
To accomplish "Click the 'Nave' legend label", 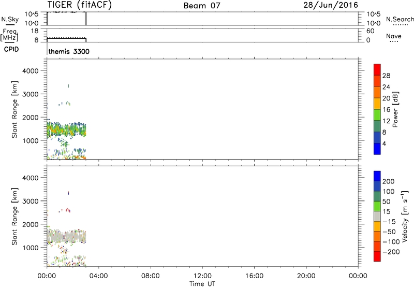I will point(394,36).
